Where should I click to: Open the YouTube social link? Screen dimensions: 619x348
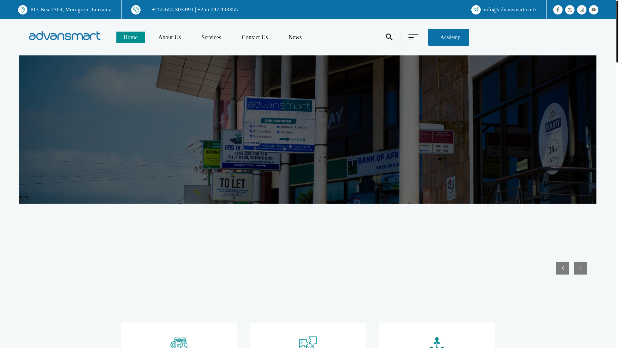(594, 10)
